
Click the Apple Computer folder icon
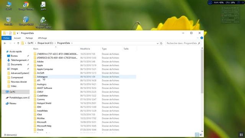pos(35,69)
